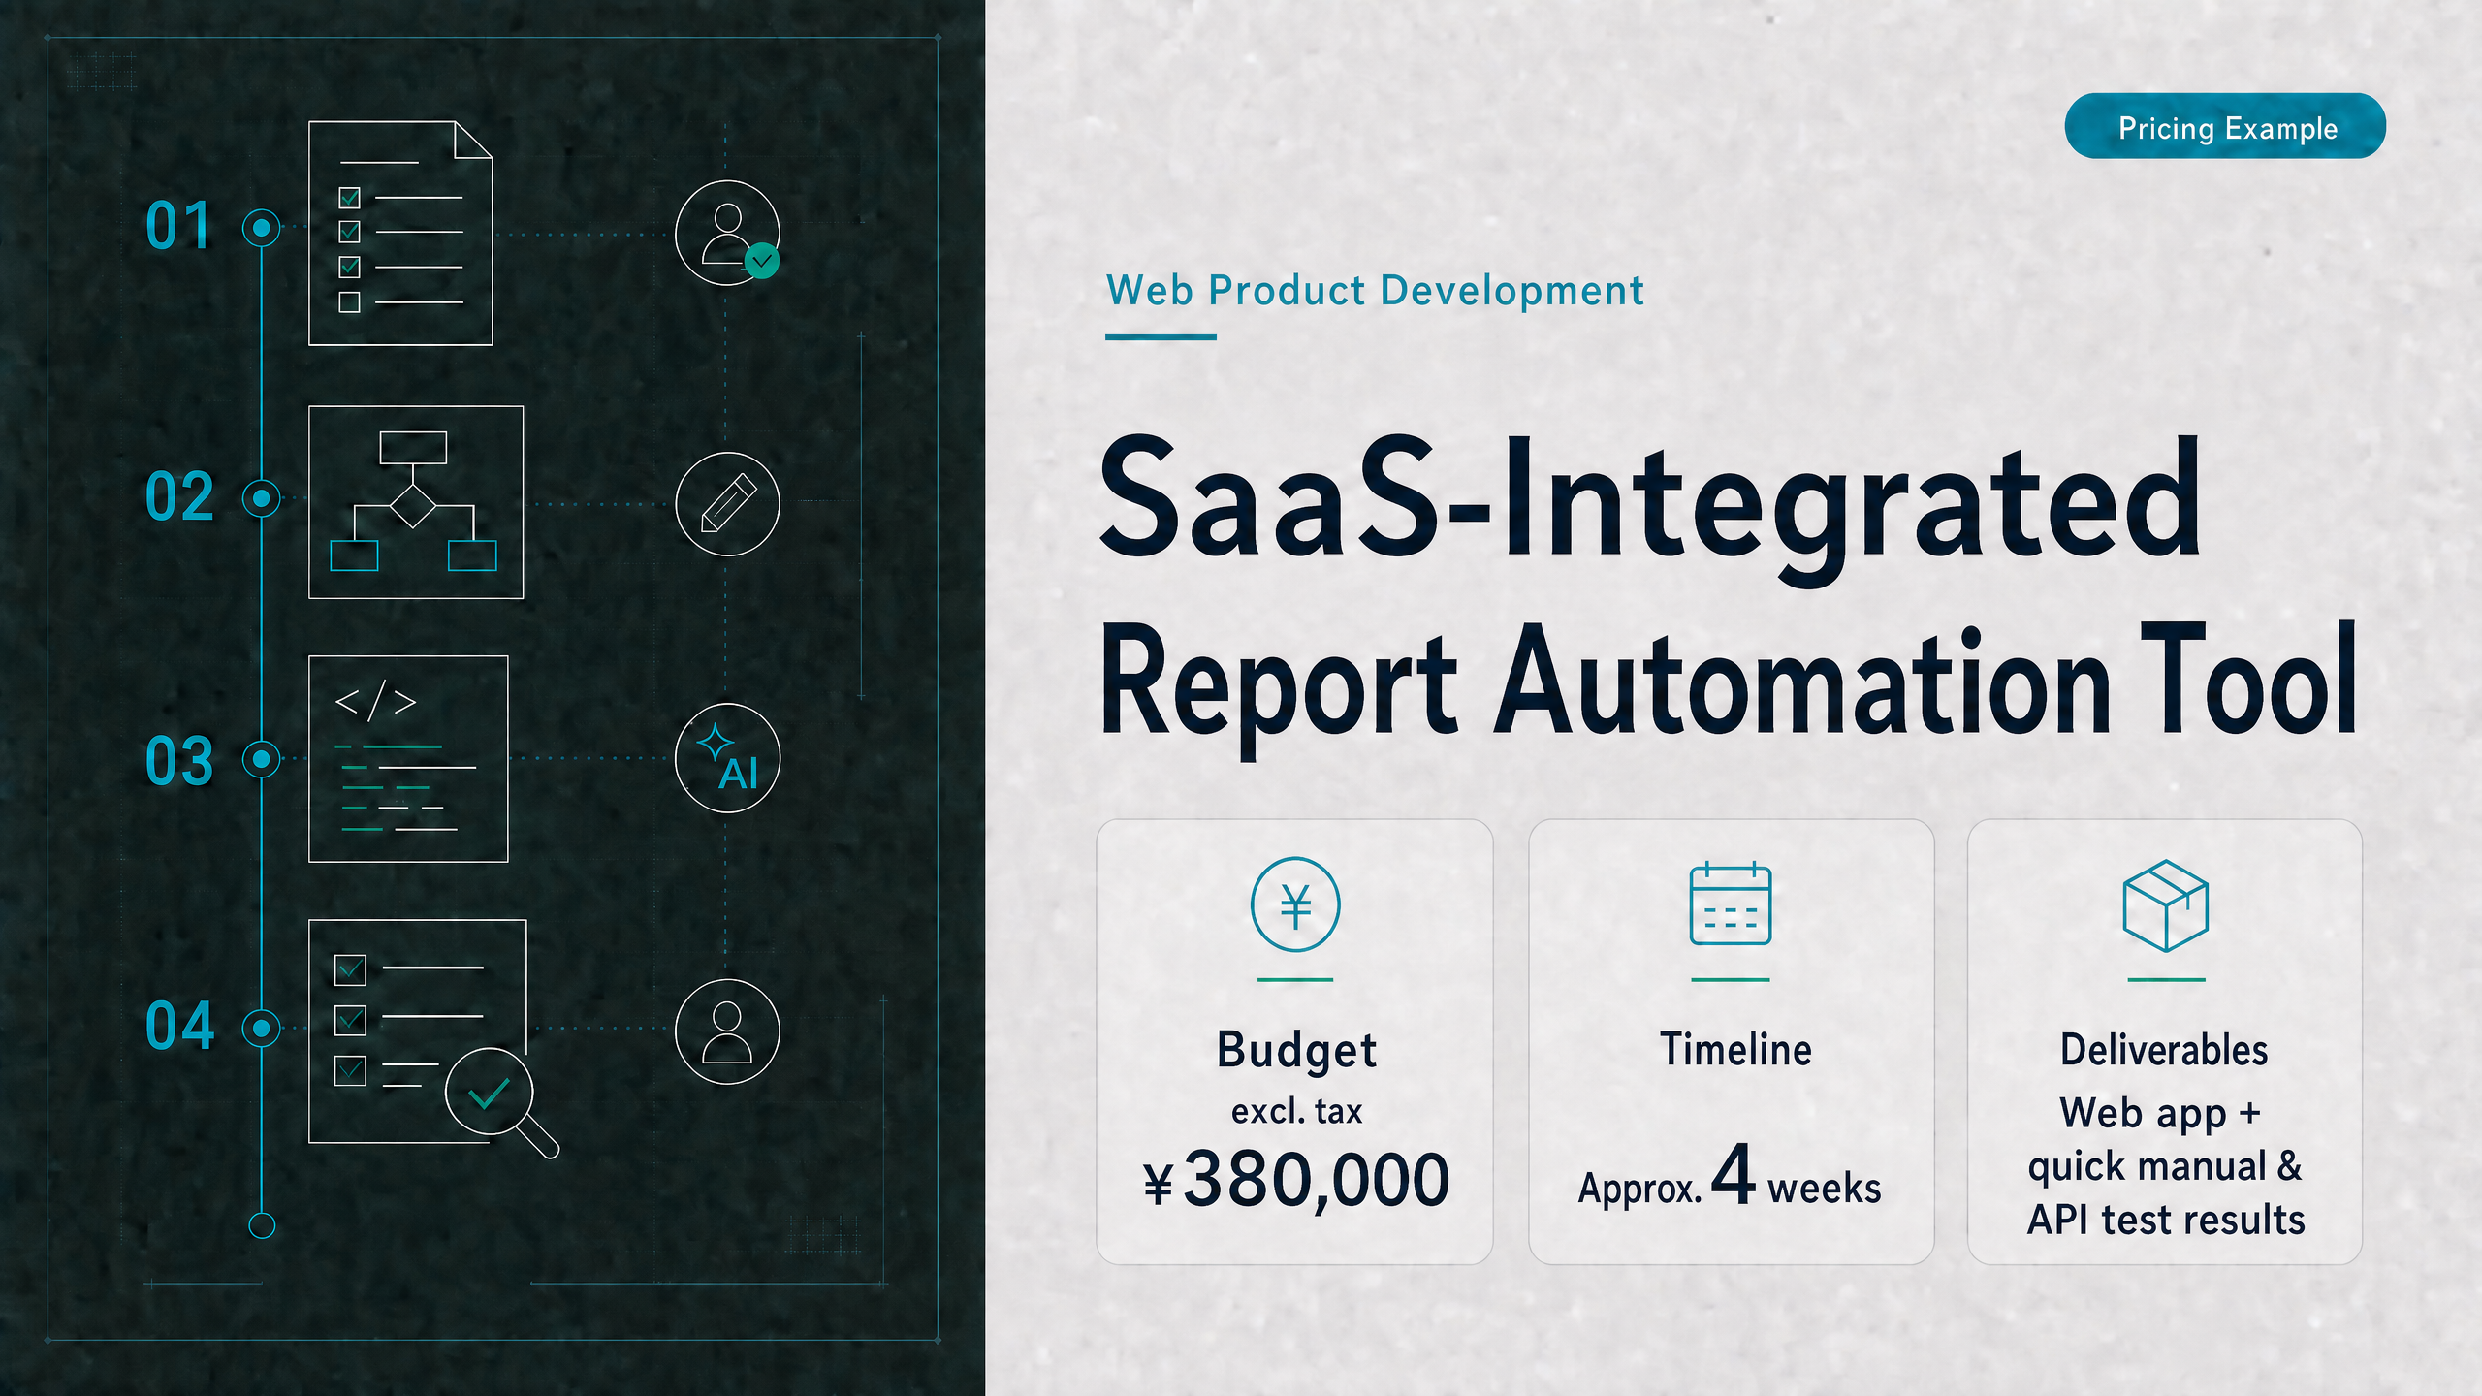Click the step number 02

[178, 497]
